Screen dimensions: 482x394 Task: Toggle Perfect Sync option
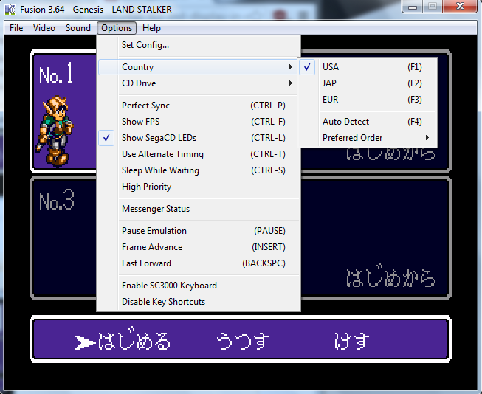[x=199, y=106]
